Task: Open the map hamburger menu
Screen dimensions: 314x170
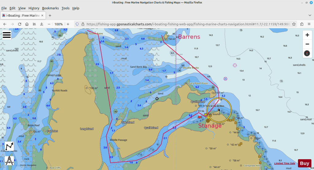Action: tap(7, 35)
